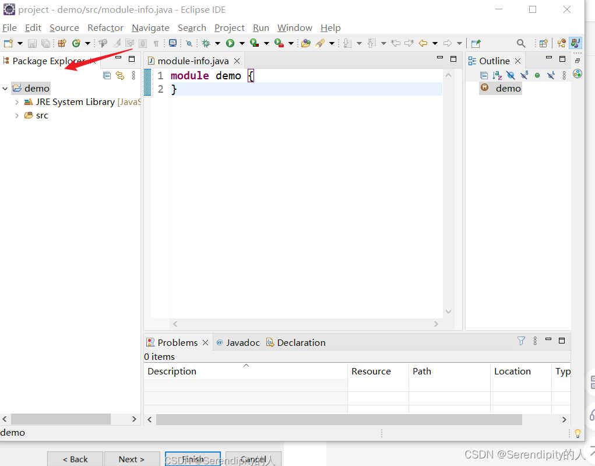
Task: Toggle Hide Fields in Outline
Action: 510,76
